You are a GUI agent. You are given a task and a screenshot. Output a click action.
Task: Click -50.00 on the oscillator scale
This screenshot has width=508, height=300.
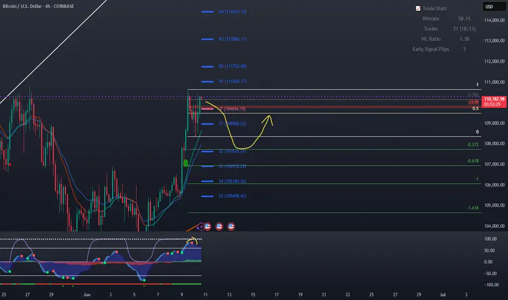coord(489,273)
